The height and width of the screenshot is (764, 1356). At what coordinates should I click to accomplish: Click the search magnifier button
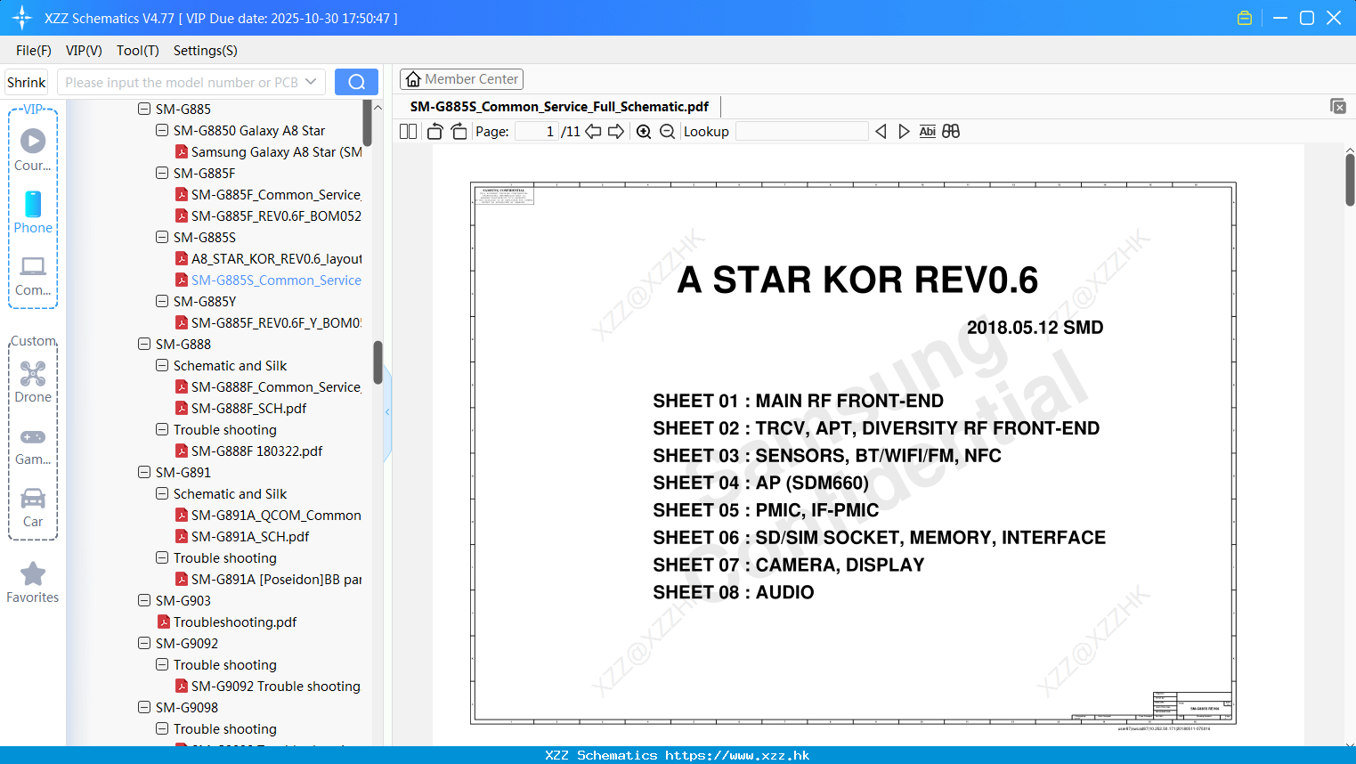tap(356, 82)
